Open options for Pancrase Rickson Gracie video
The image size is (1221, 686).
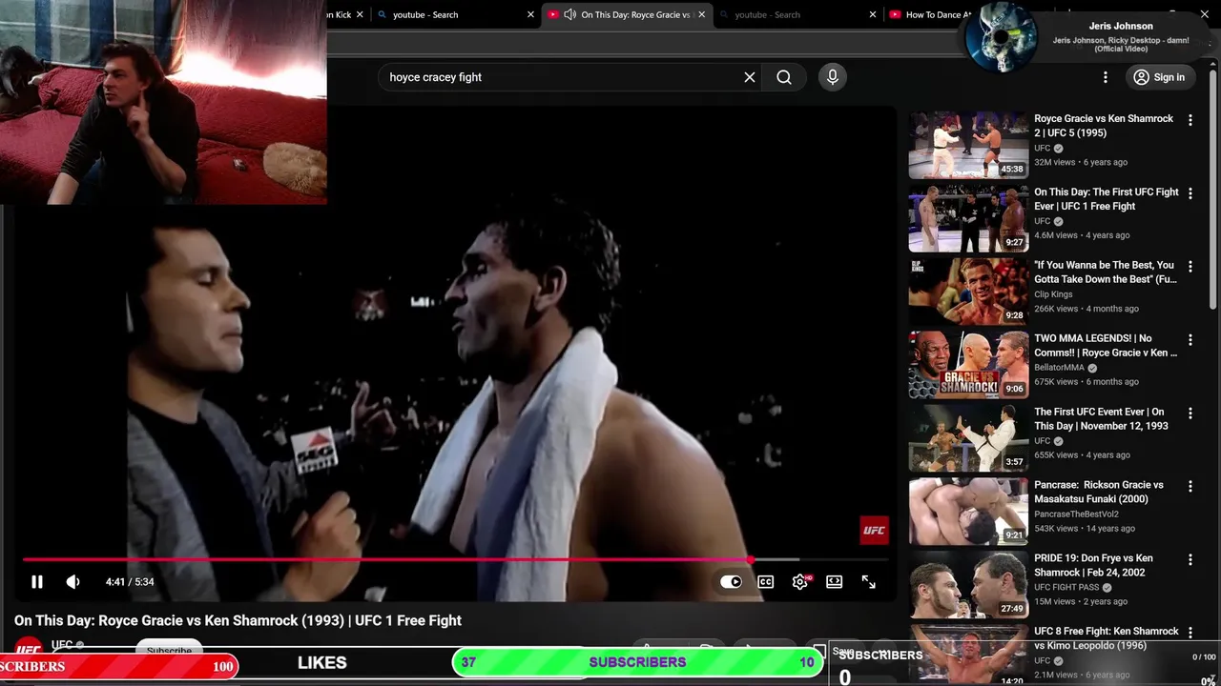[1190, 487]
